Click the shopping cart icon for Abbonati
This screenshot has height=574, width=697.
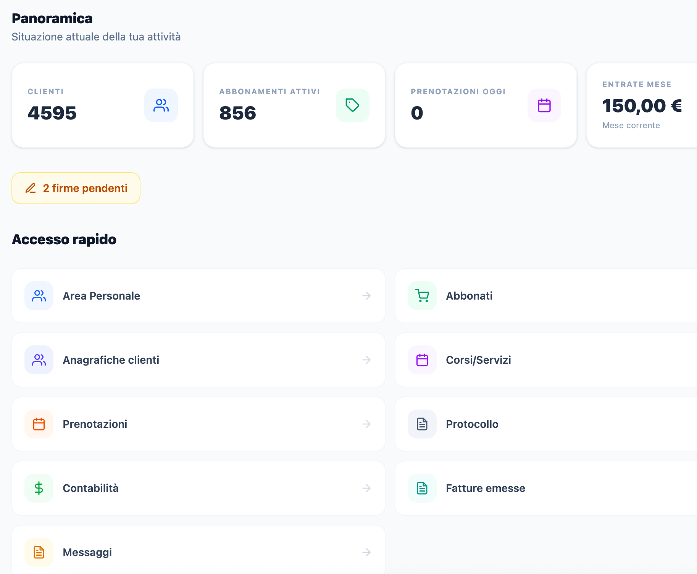[422, 295]
